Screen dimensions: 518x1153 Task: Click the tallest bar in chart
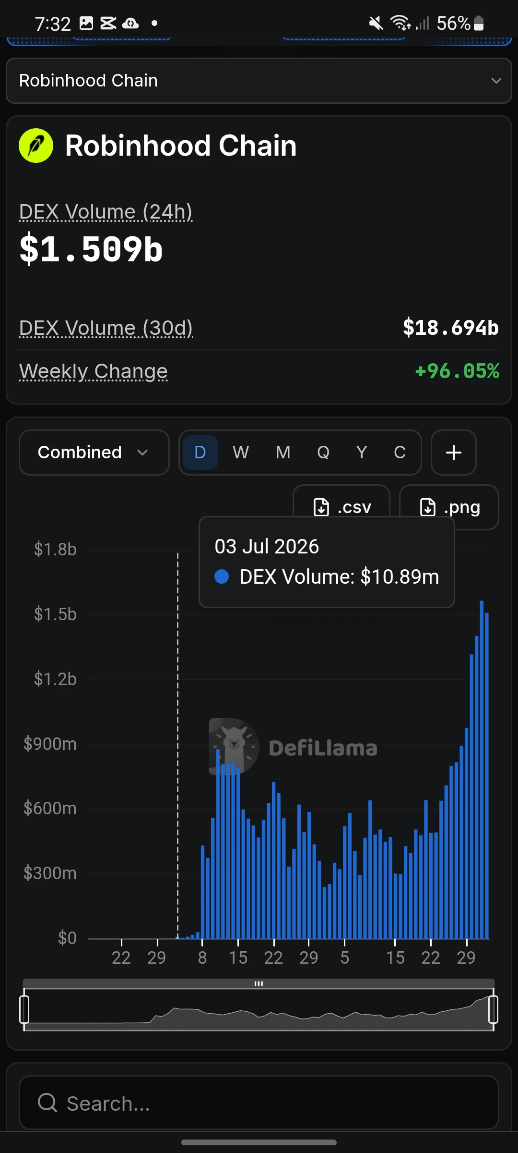(482, 770)
